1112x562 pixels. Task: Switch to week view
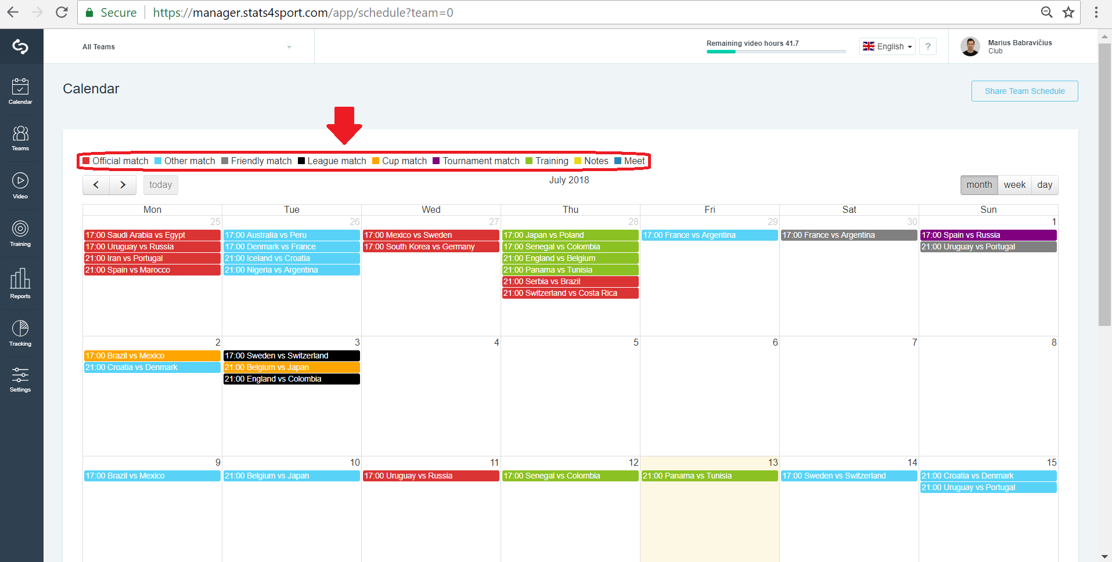click(1014, 185)
